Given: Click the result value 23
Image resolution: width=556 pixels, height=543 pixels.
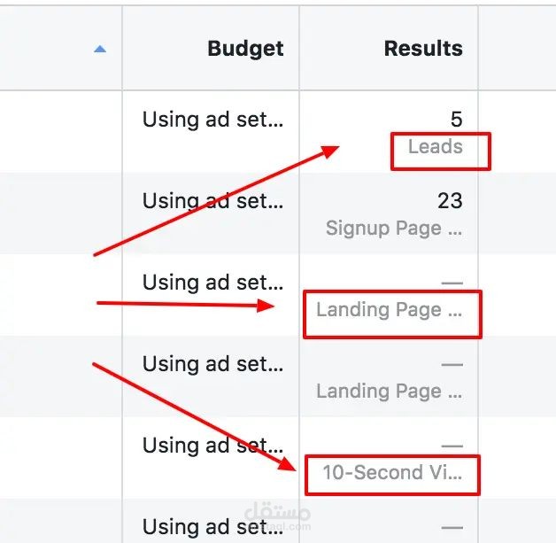Looking at the screenshot, I should point(450,201).
